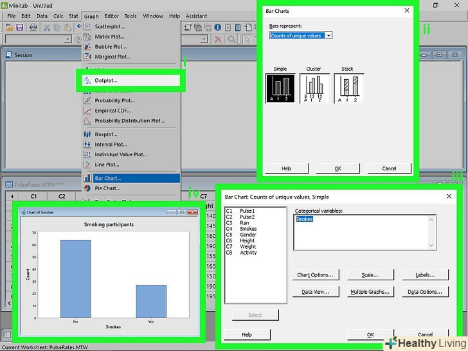This screenshot has width=468, height=351.
Task: Select the Stack bar chart thumbnail
Action: pyautogui.click(x=348, y=88)
